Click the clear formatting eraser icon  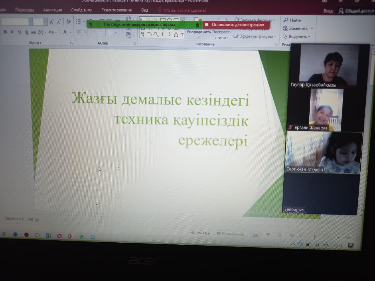click(x=69, y=22)
